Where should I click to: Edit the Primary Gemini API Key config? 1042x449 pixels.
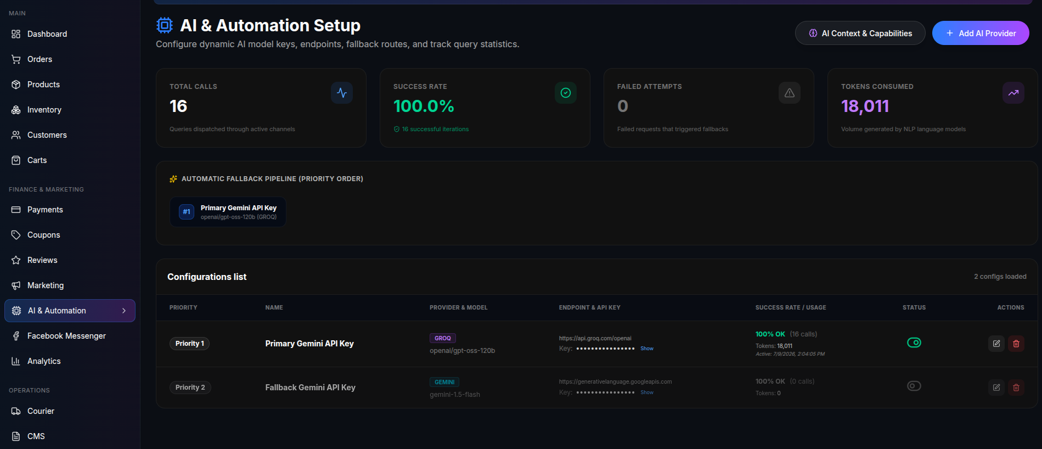[996, 344]
